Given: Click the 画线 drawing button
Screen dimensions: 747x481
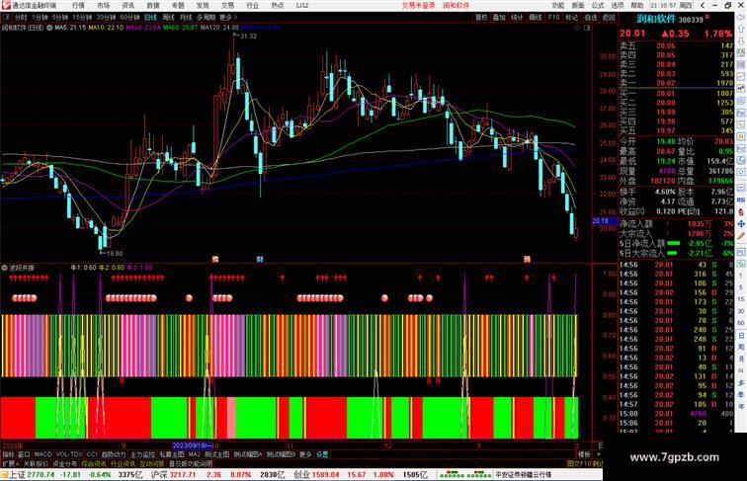Looking at the screenshot, I should point(535,17).
